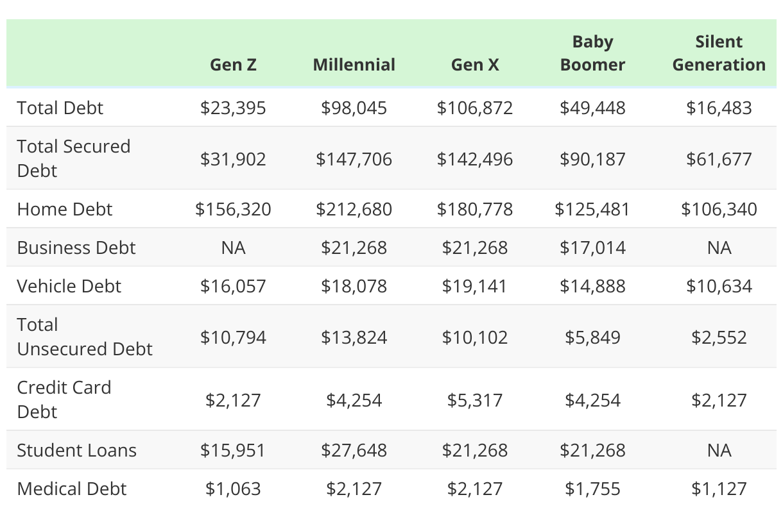This screenshot has width=783, height=513.
Task: Click the Vehicle Debt row label
Action: (69, 286)
